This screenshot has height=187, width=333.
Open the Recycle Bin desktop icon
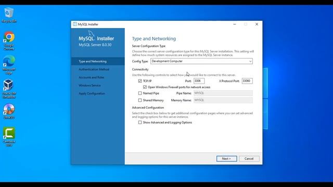tap(9, 15)
